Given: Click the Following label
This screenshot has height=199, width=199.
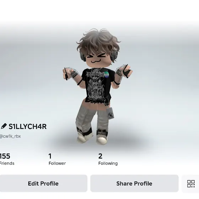Looking at the screenshot, I should [x=108, y=163].
